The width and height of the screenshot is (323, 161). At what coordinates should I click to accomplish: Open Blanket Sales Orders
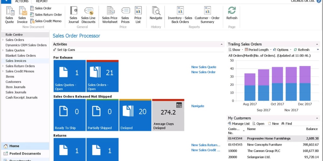click(x=21, y=55)
